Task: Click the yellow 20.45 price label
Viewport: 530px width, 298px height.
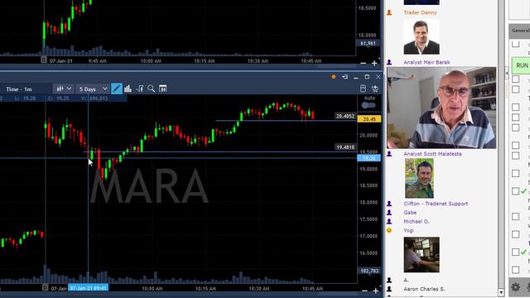Action: (x=369, y=119)
